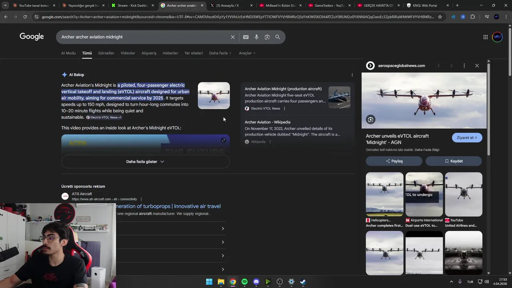Click 'Daha Fazla Bilgi' copyright link
512x288 pixels.
pyautogui.click(x=427, y=150)
